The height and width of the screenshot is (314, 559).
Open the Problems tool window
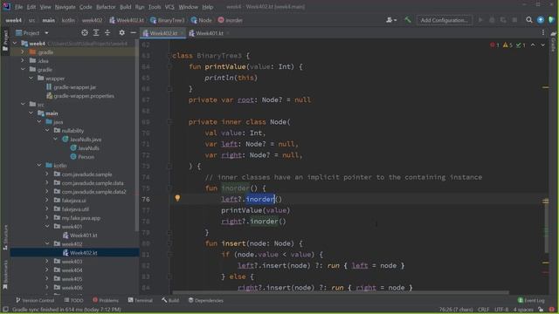point(106,300)
